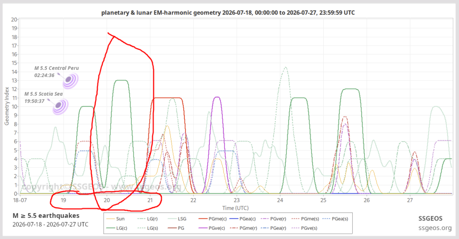Screen dimensions: 459x239
Task: Toggle the LG(c) series in the legend
Action: point(117,228)
